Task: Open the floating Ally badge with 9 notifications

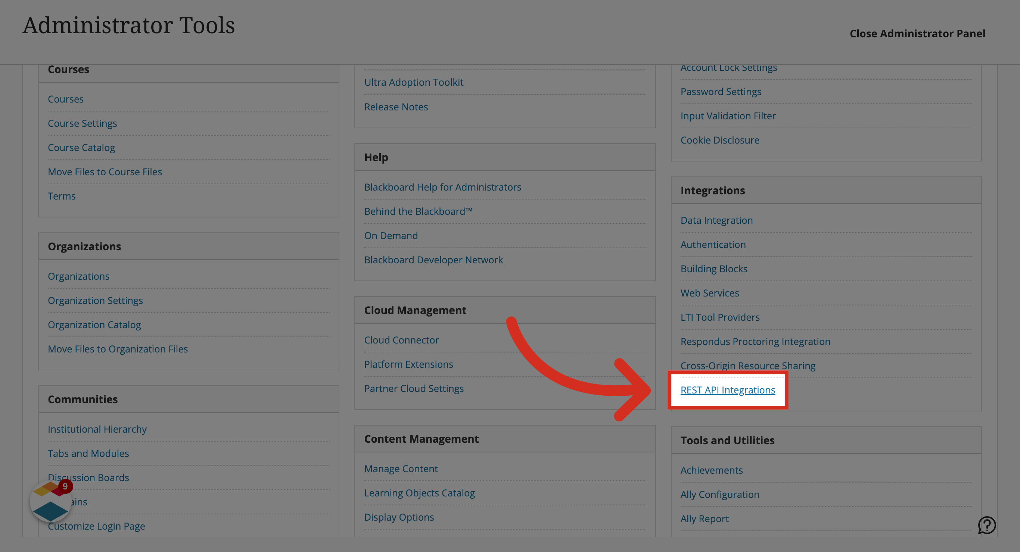Action: click(51, 501)
